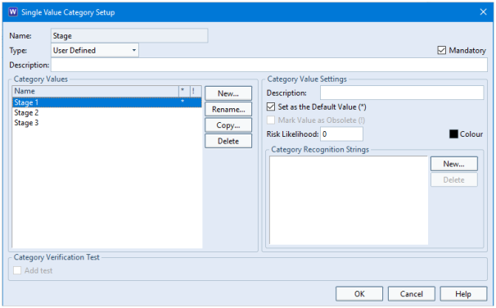Click the Help button
Viewport: 496px width, 308px height.
click(x=463, y=294)
